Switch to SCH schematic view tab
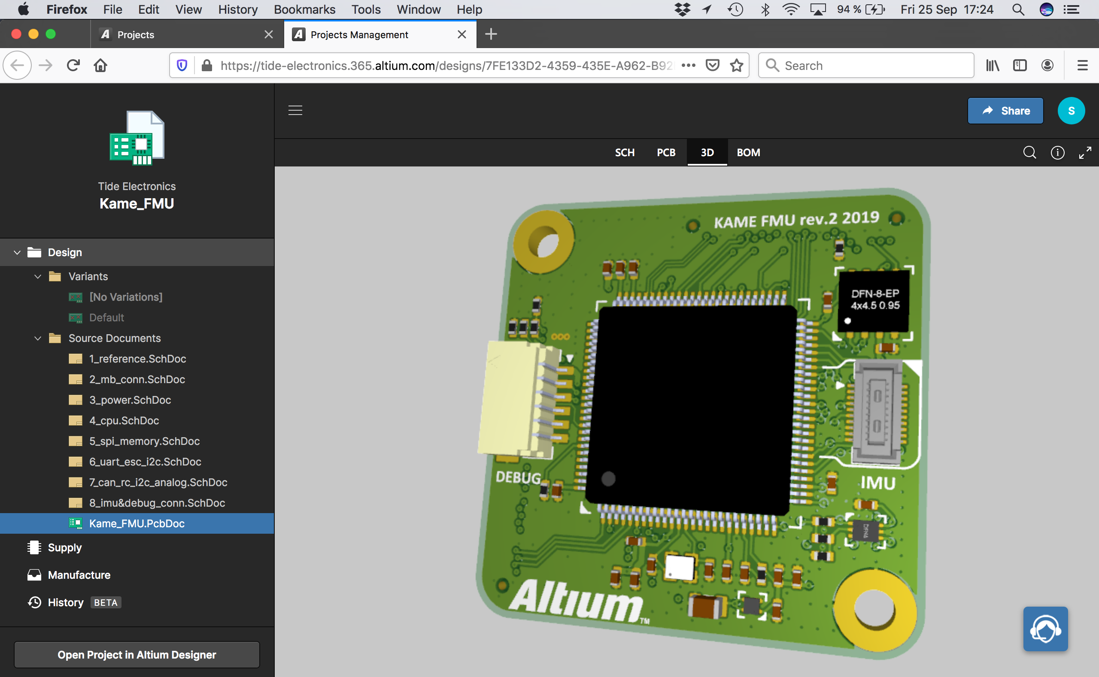This screenshot has height=677, width=1099. click(624, 152)
